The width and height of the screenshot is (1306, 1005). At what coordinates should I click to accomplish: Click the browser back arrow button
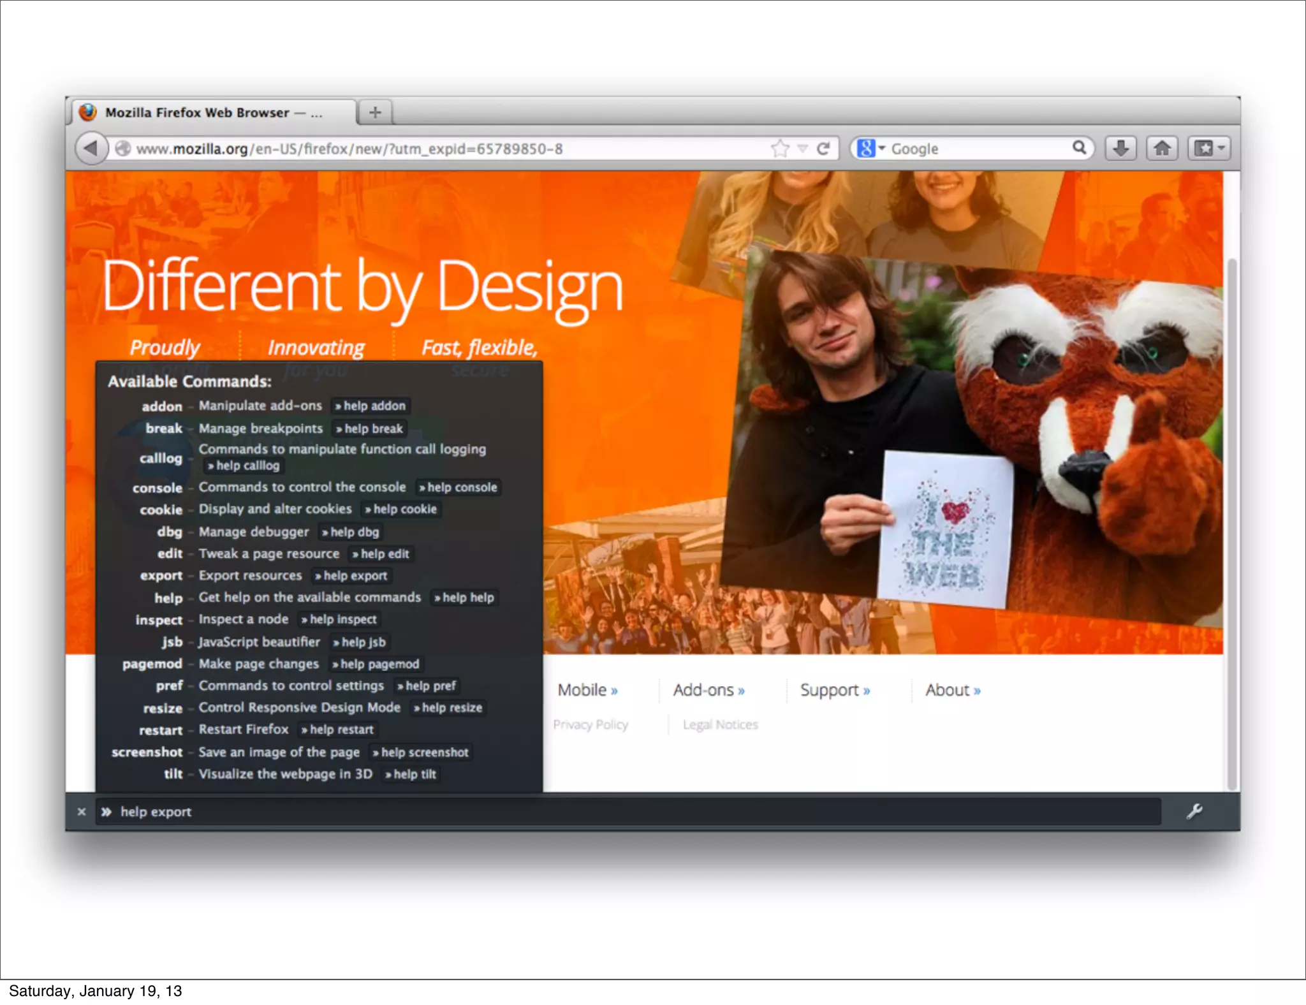click(91, 149)
